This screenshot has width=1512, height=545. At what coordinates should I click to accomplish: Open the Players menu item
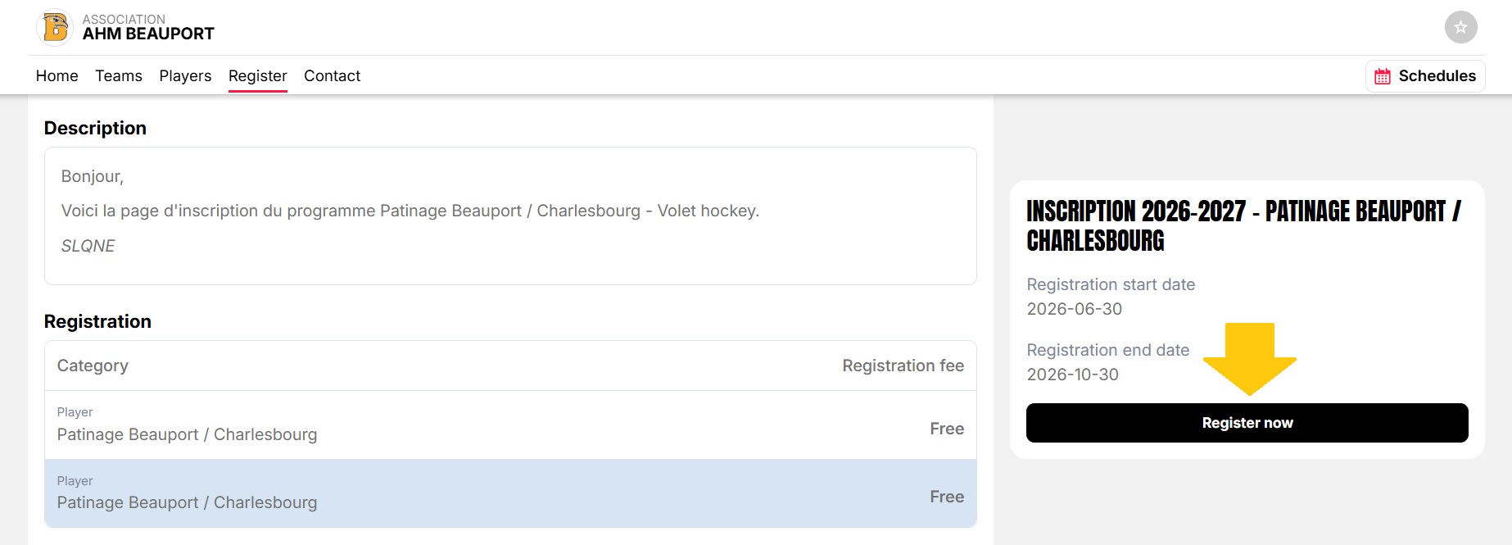pyautogui.click(x=185, y=76)
